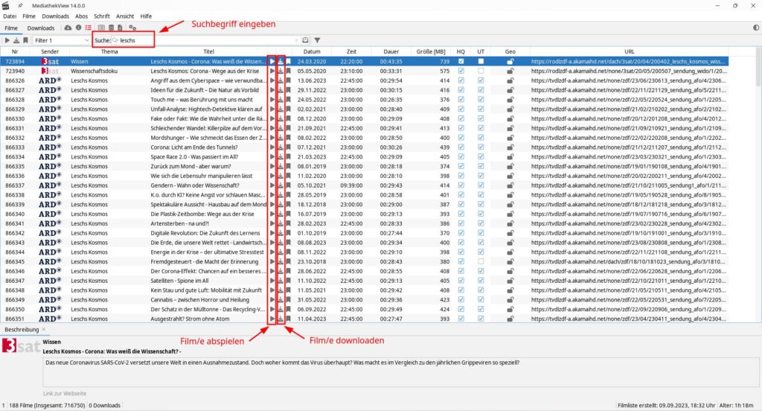Viewport: 762px width, 411px height.
Task: Sort table by Datum column header
Action: coord(313,51)
